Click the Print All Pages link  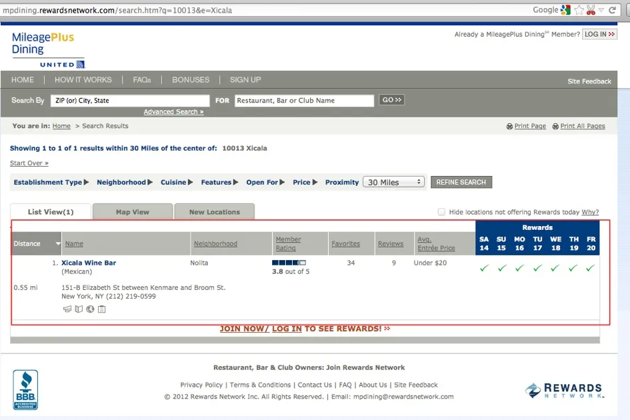click(583, 126)
